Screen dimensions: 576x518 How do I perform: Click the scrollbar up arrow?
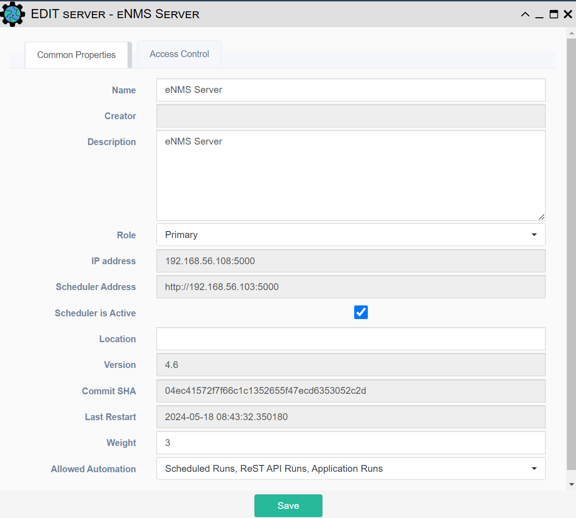click(x=571, y=33)
